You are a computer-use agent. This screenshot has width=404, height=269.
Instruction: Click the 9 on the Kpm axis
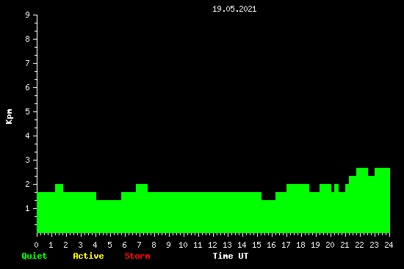(x=28, y=15)
